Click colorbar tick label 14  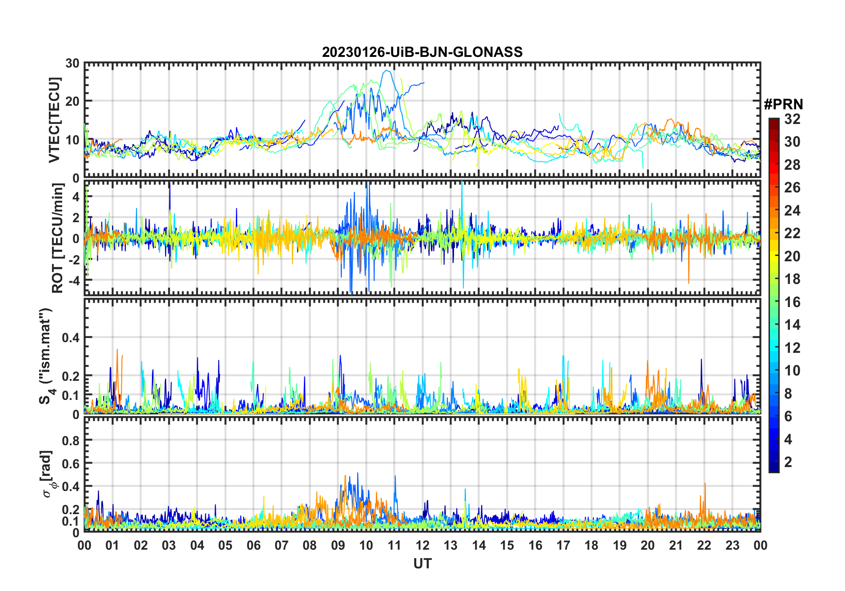792,325
